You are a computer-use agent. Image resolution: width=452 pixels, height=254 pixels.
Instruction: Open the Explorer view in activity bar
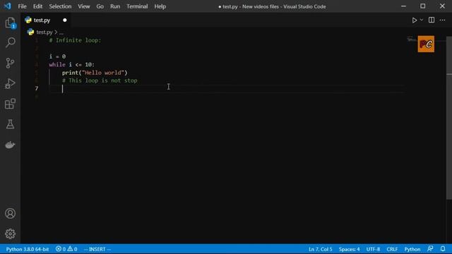(10, 23)
